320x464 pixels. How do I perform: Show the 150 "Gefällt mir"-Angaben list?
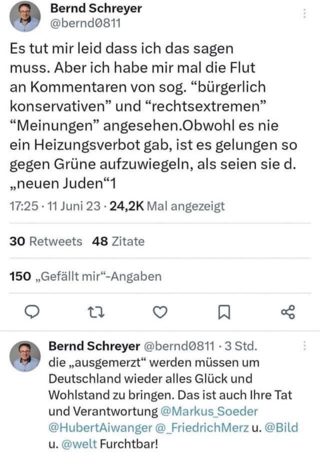[84, 277]
